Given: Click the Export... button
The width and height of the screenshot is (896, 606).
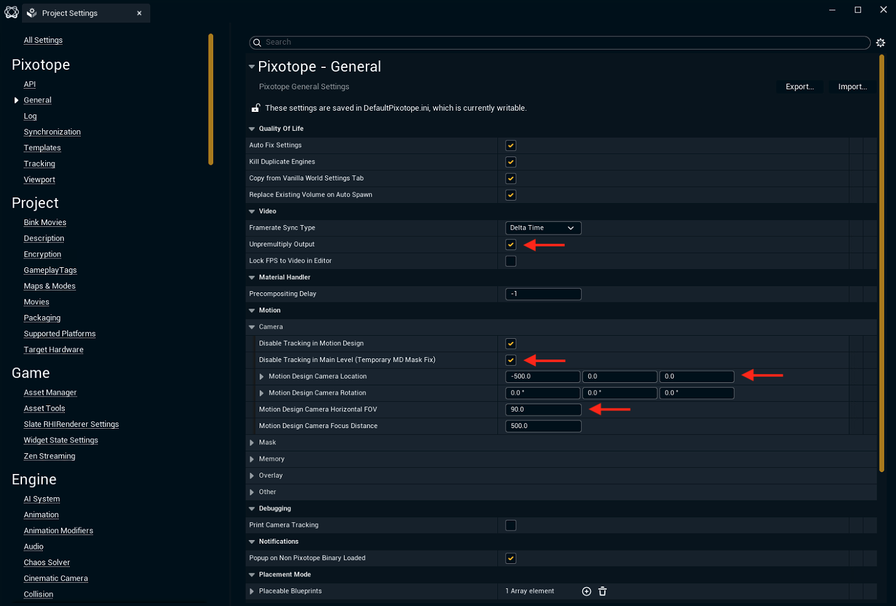Looking at the screenshot, I should coord(799,87).
